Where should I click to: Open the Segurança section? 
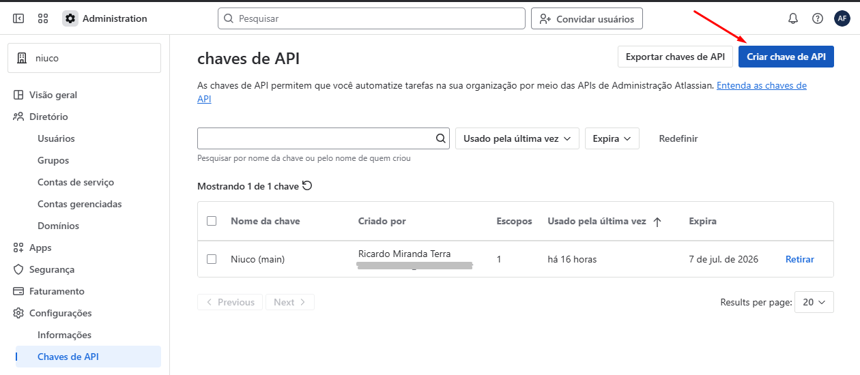(x=52, y=269)
